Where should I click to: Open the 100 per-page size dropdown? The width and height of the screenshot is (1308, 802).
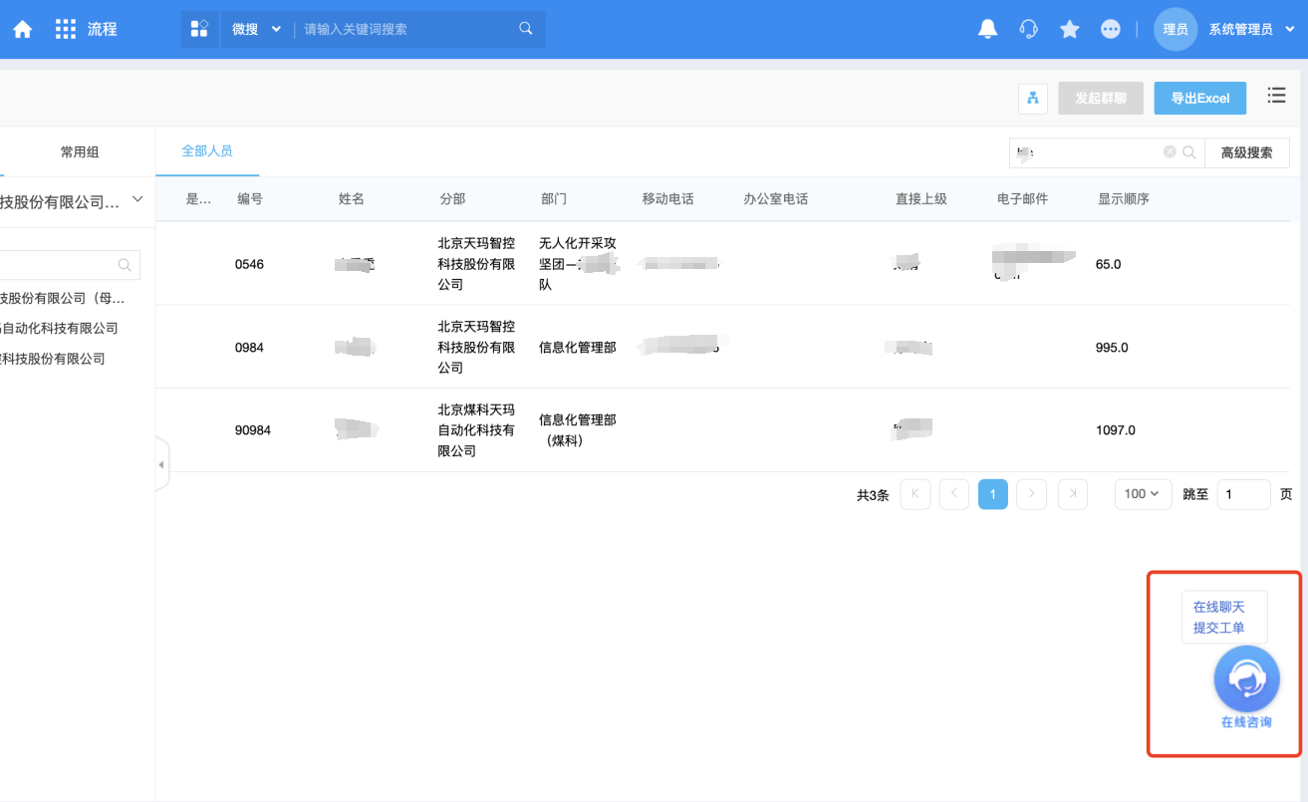(x=1142, y=494)
